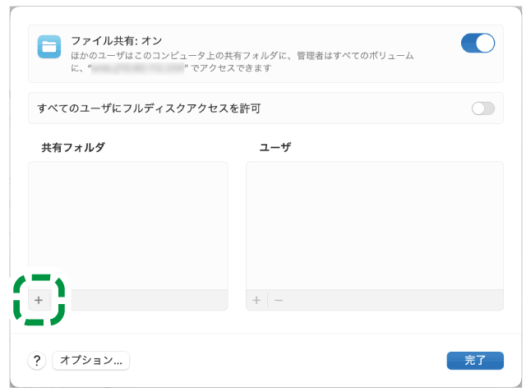Select the ファイル共有: オン heading text
This screenshot has height=392, width=526.
[117, 41]
